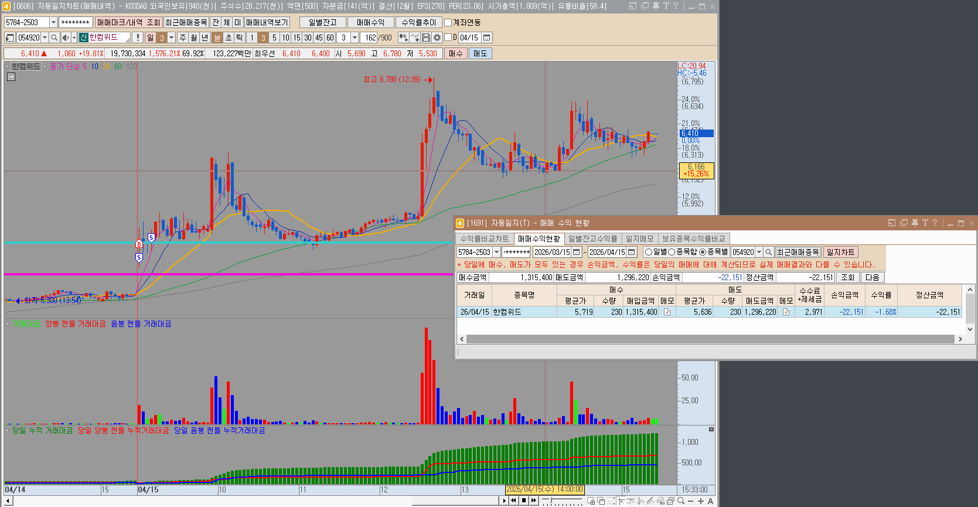Click the exclamation mark info button
978x507 pixels.
138,38
